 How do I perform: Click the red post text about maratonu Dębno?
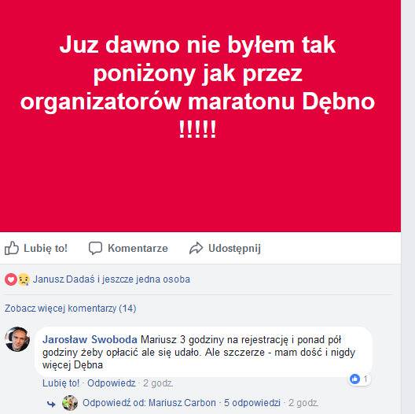197,87
